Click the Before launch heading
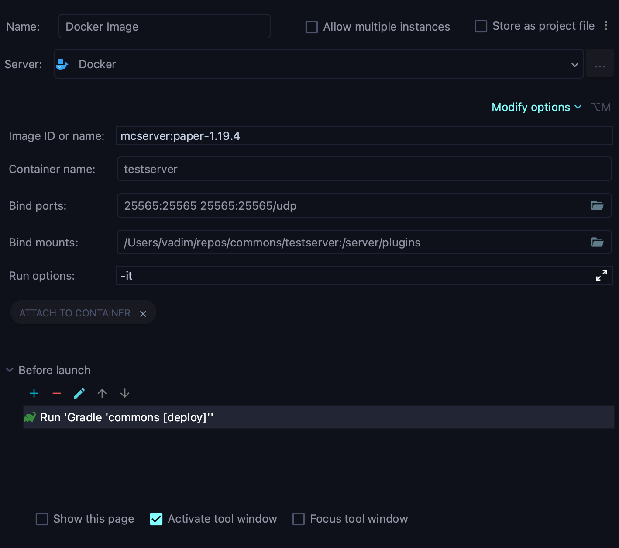The height and width of the screenshot is (548, 619). (55, 370)
